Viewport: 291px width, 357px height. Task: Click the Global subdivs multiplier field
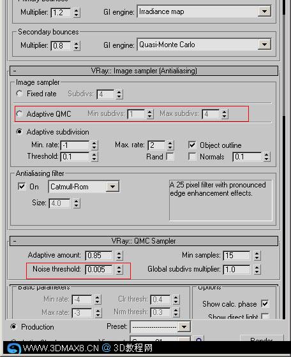point(237,270)
